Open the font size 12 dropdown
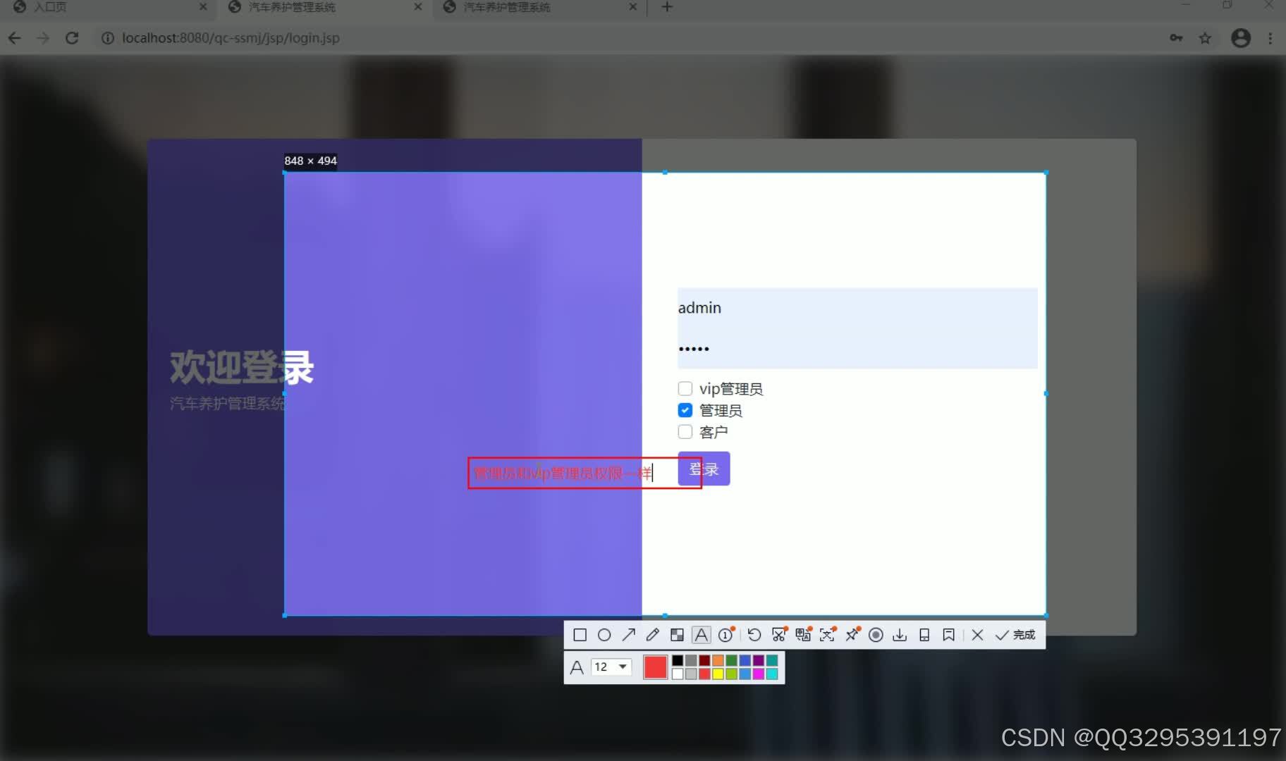Image resolution: width=1286 pixels, height=761 pixels. (612, 667)
